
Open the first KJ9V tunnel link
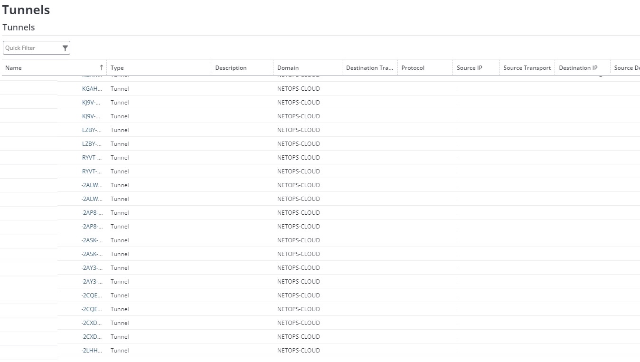[92, 103]
